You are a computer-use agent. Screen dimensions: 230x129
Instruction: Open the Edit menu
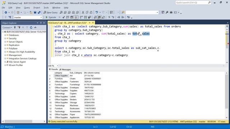10,8
